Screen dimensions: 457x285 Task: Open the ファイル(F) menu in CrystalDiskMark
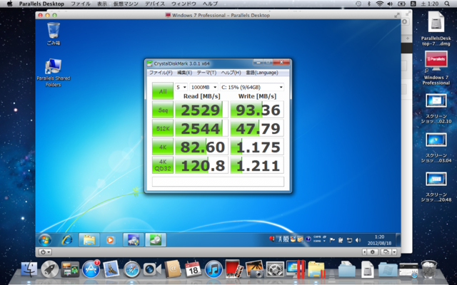(x=161, y=73)
